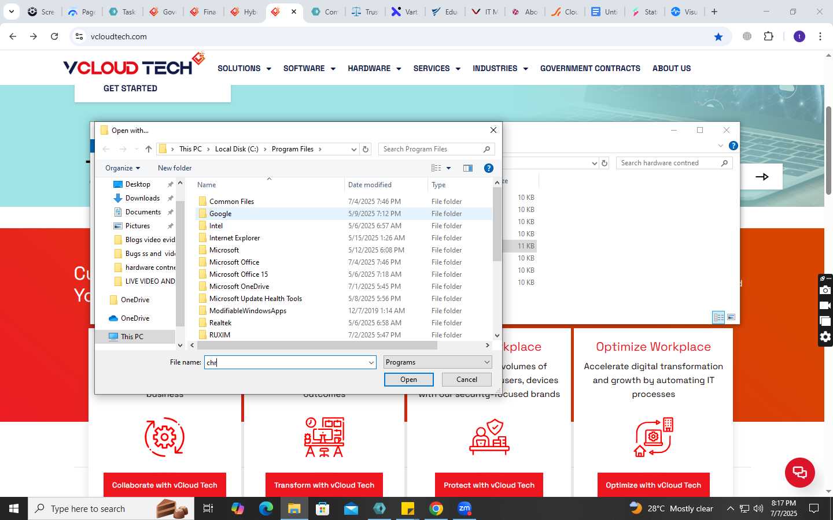Open Zoom from the taskbar
Viewport: 833px width, 520px height.
click(x=465, y=508)
